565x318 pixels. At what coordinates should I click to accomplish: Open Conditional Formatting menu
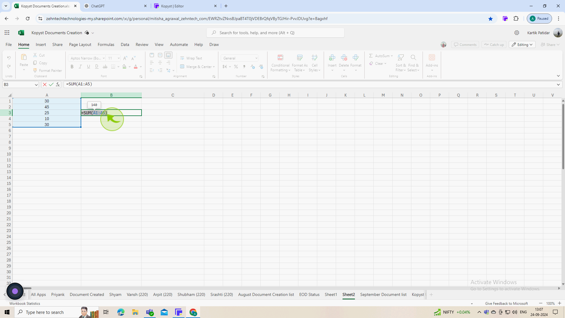[x=280, y=63]
